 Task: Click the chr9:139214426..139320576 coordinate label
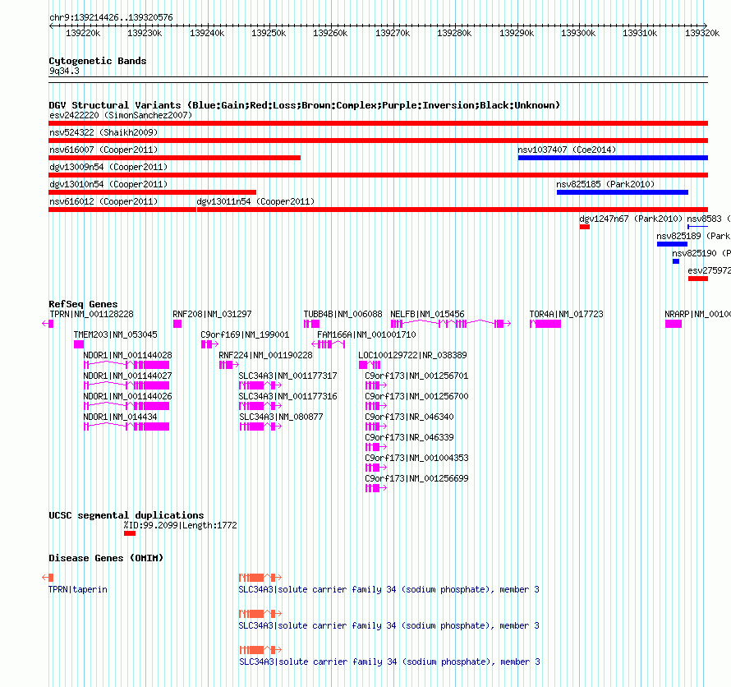click(x=111, y=18)
